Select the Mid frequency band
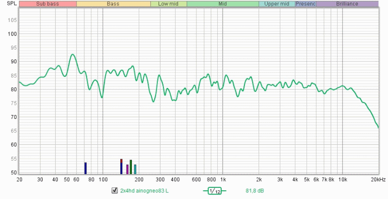Screen dimensions: 388x199 (223, 4)
